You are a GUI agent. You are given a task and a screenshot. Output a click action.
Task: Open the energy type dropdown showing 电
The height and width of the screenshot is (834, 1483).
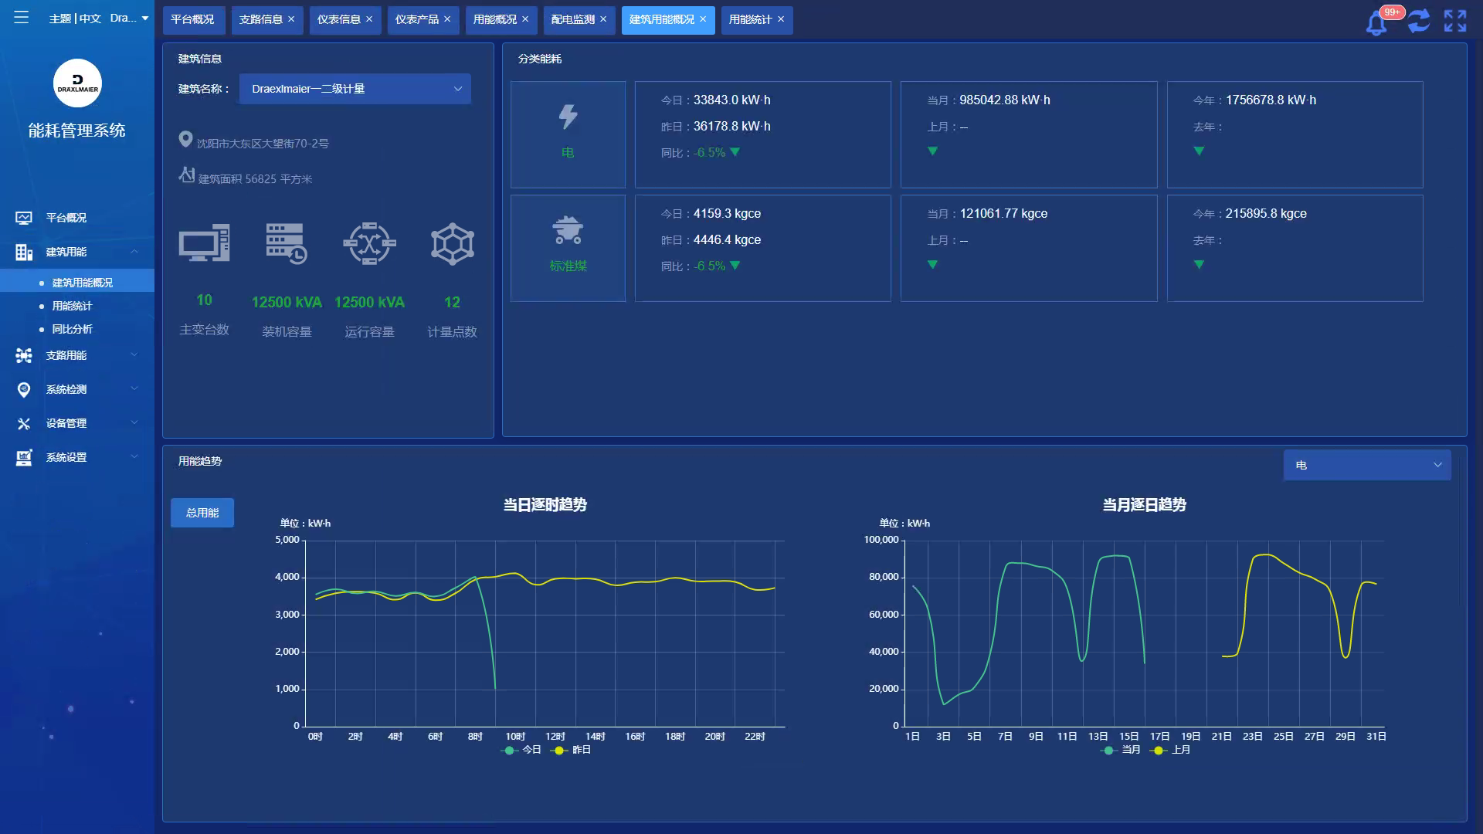(x=1366, y=465)
